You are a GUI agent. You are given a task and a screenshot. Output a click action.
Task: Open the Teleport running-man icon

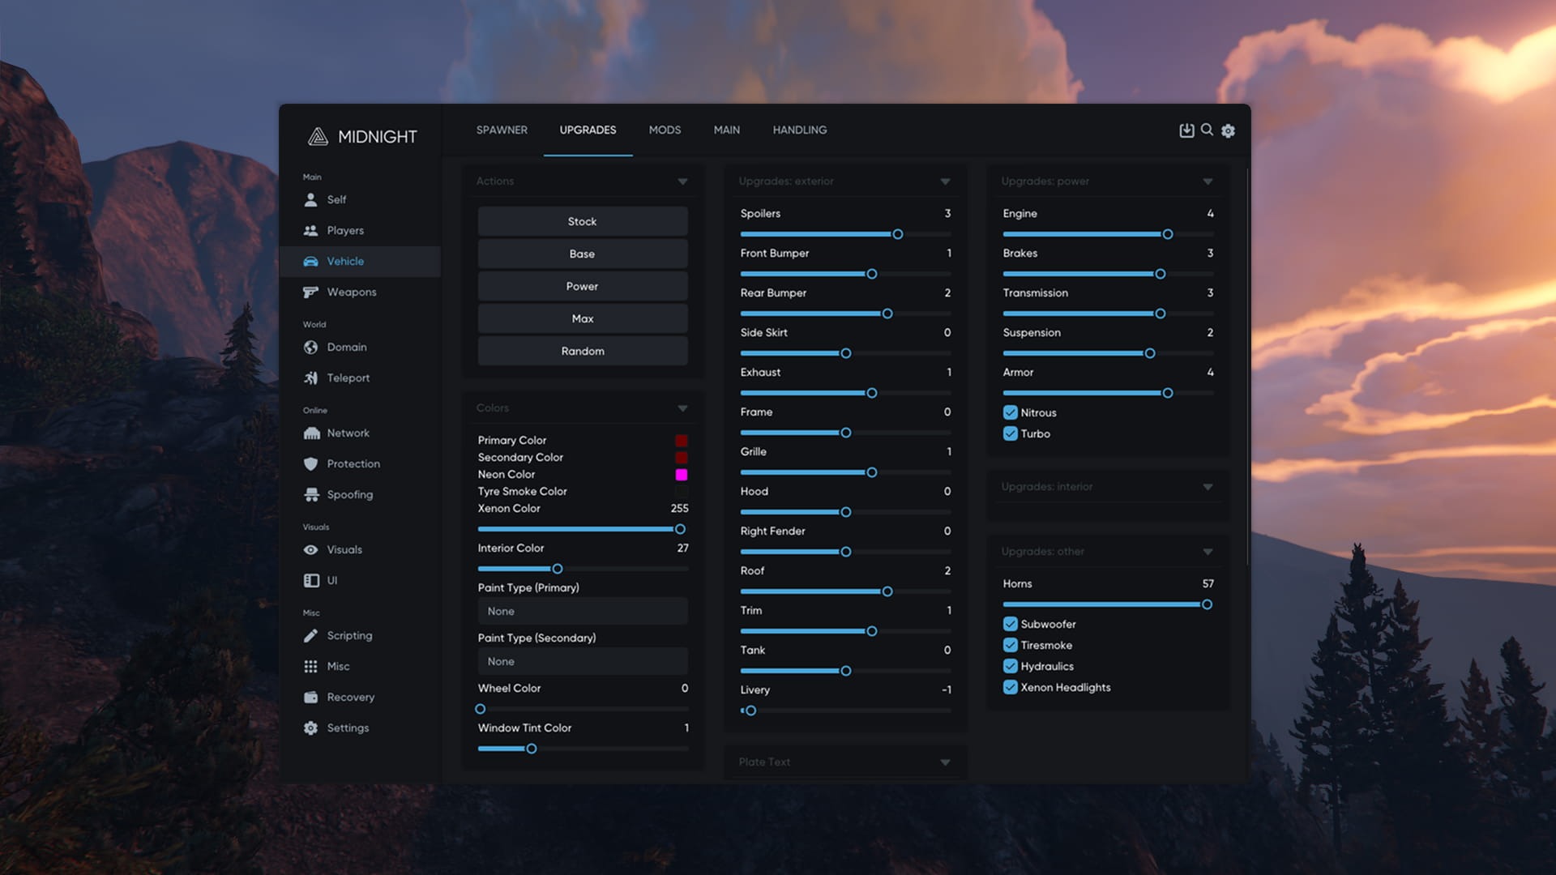pyautogui.click(x=310, y=378)
